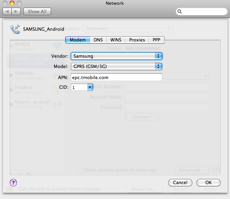
Task: Select the Proxies tab
Action: (137, 40)
